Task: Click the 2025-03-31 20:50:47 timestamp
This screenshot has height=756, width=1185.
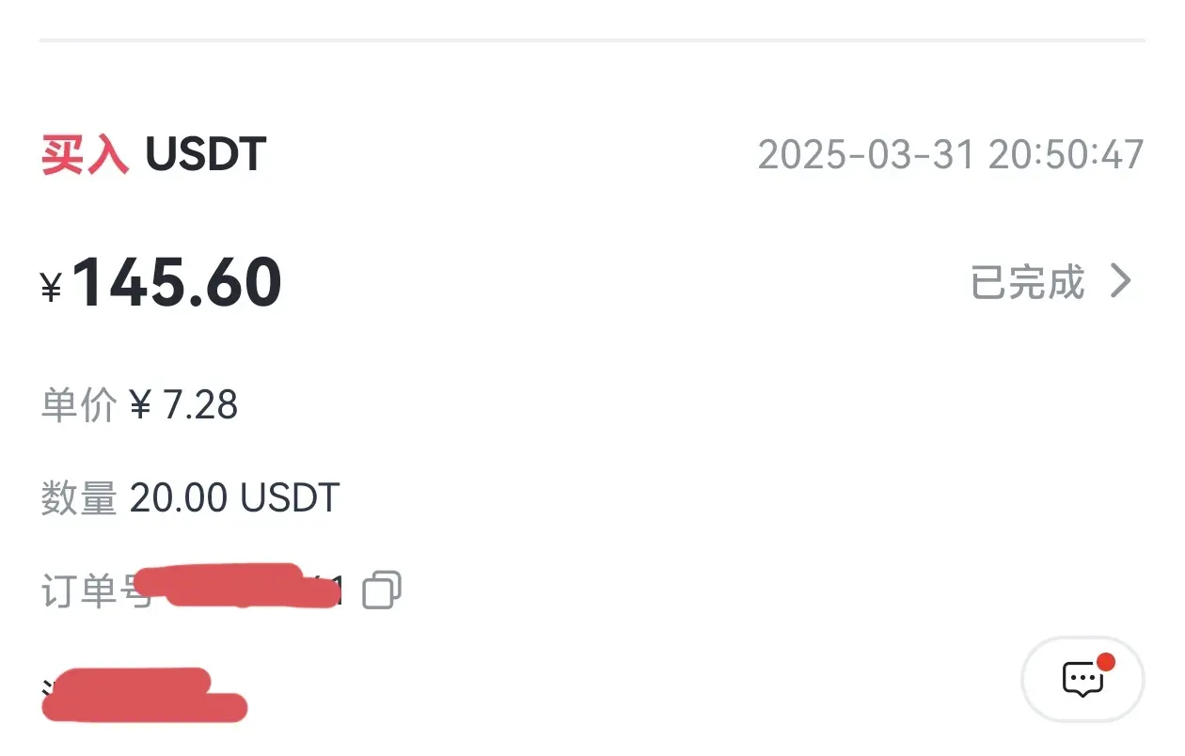Action: (950, 155)
